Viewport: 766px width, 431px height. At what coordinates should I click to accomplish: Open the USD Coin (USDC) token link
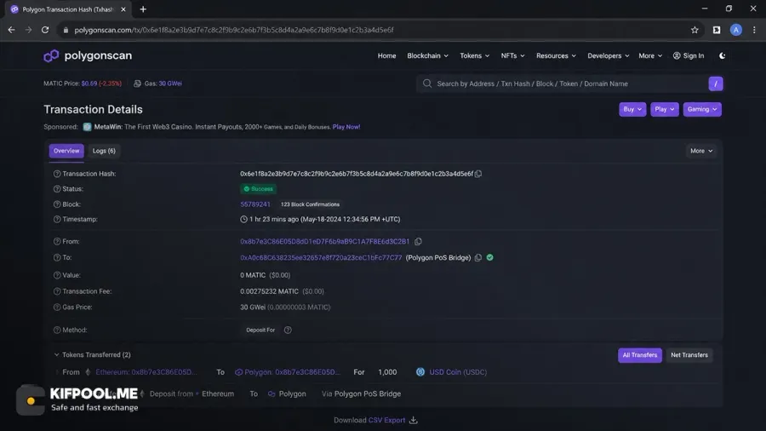pyautogui.click(x=458, y=372)
